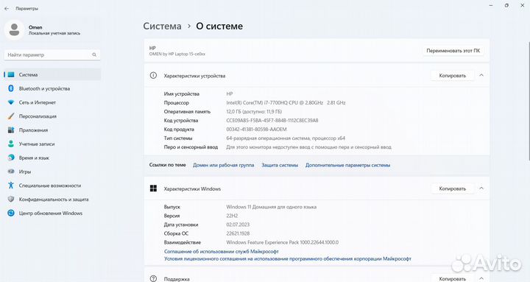Copy device specs with Копировать button
530x282 pixels.
pos(452,76)
